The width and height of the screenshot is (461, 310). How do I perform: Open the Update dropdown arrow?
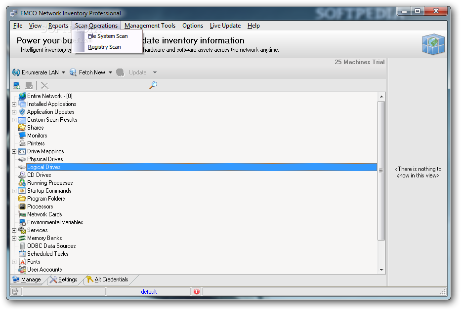point(155,72)
